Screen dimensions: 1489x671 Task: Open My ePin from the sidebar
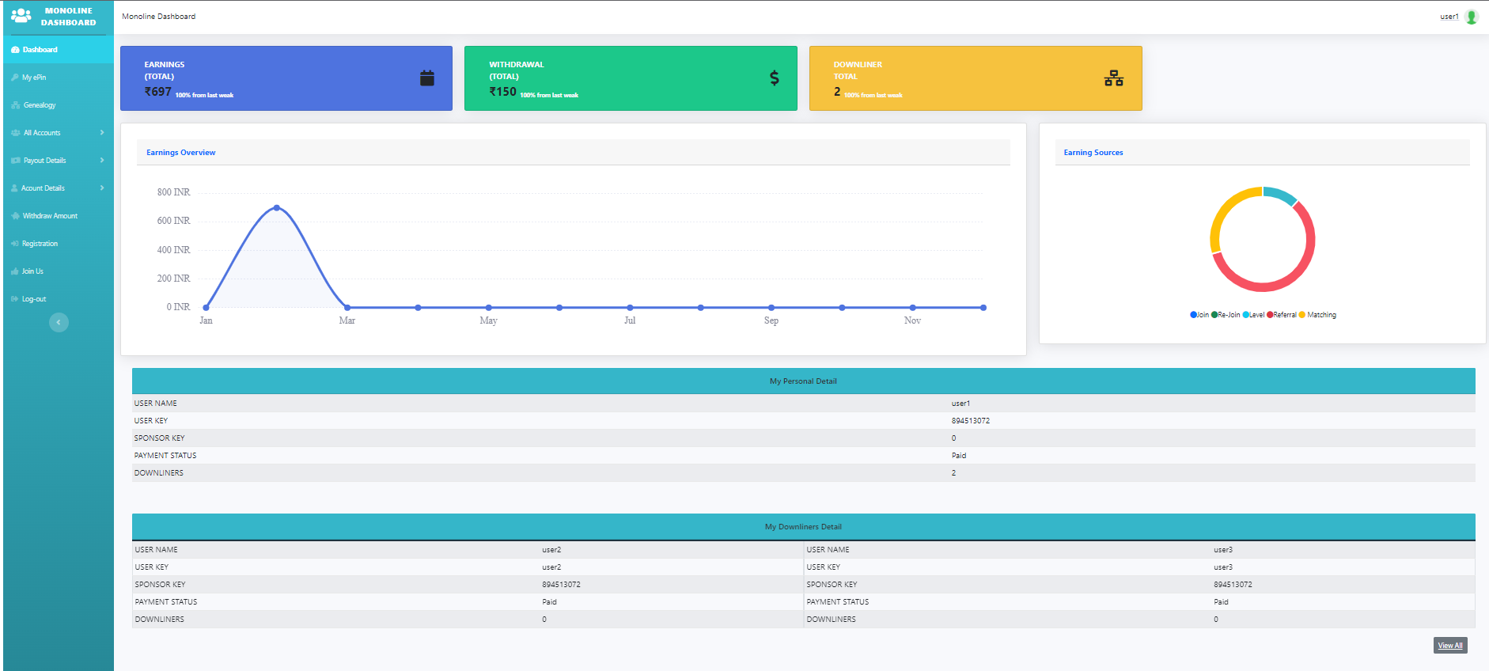pyautogui.click(x=34, y=78)
